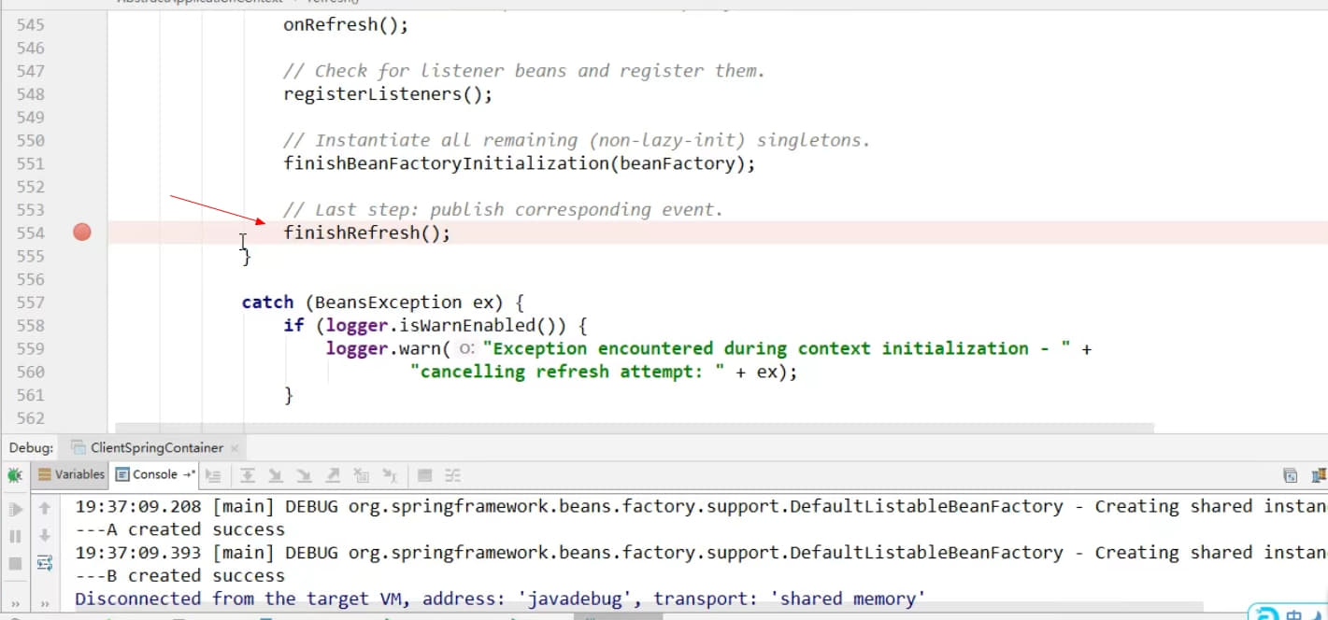The width and height of the screenshot is (1328, 620).
Task: Click the Restore Layout icon
Action: tap(1291, 475)
